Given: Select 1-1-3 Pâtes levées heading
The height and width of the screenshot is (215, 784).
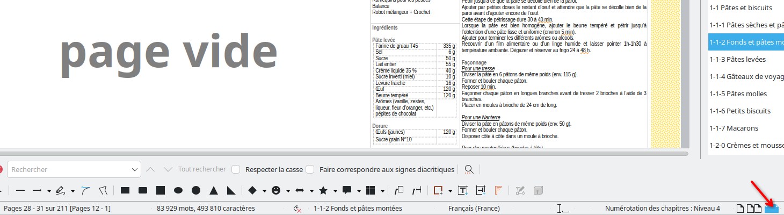Looking at the screenshot, I should click(737, 59).
